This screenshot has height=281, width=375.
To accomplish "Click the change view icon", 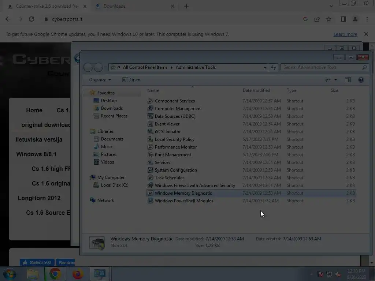I will (328, 80).
